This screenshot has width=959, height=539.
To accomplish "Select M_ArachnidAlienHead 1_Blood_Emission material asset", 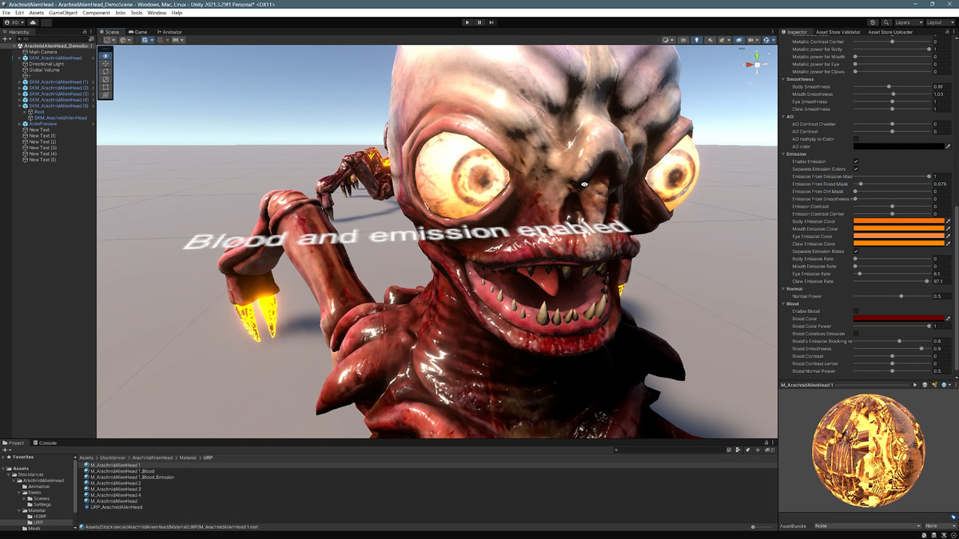I will coord(132,477).
